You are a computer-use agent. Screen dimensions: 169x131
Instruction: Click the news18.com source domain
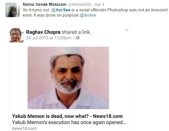point(24,129)
